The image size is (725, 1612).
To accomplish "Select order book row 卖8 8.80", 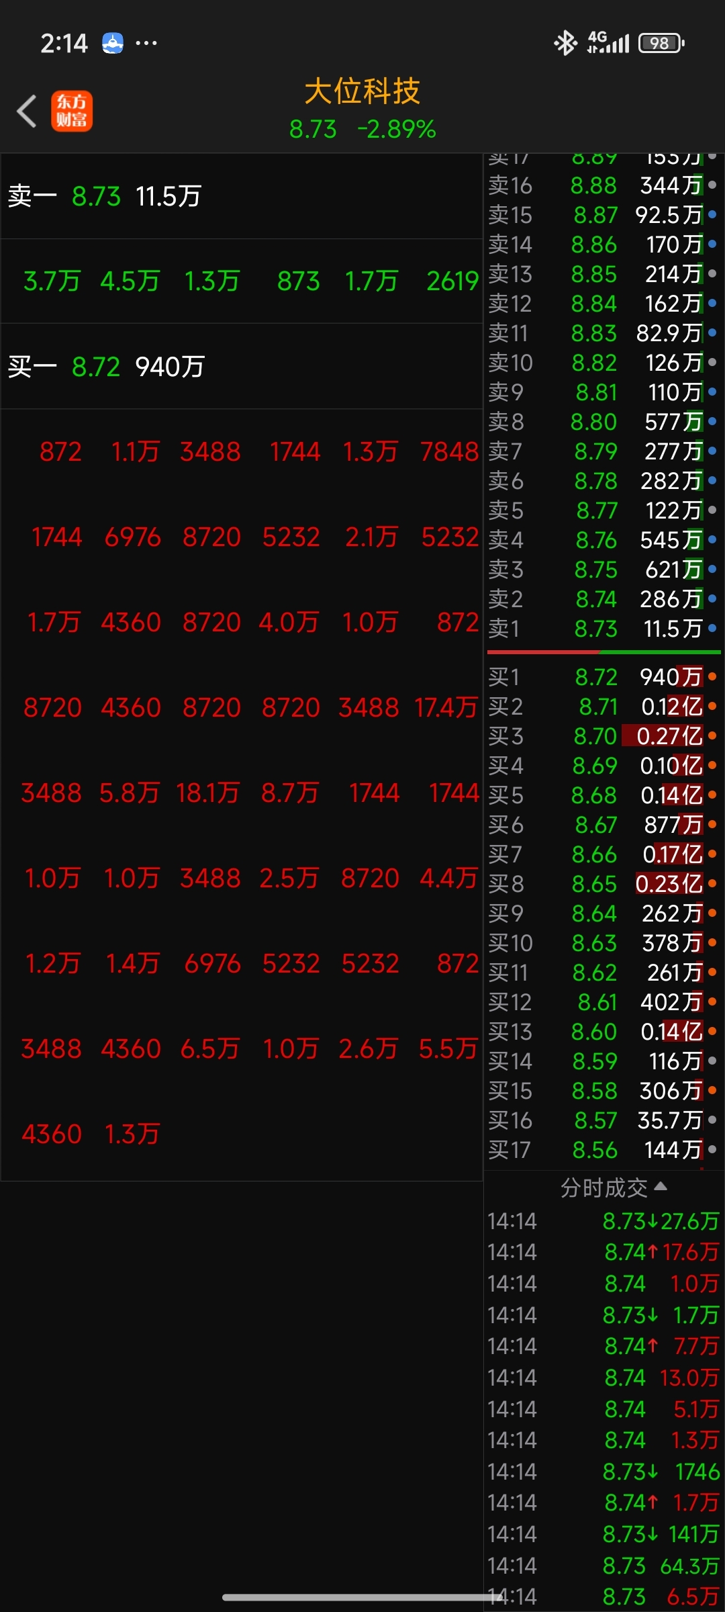I will (603, 421).
